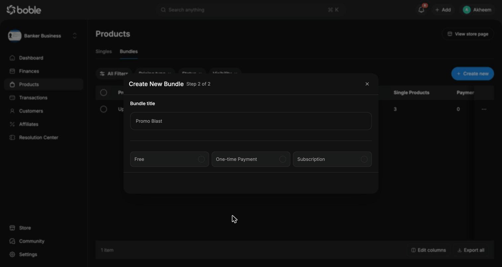Click the Resolution Center icon
The height and width of the screenshot is (267, 502).
click(x=12, y=138)
